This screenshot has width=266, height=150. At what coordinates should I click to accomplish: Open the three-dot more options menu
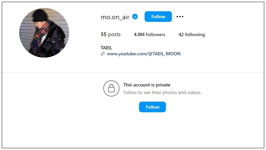click(180, 17)
